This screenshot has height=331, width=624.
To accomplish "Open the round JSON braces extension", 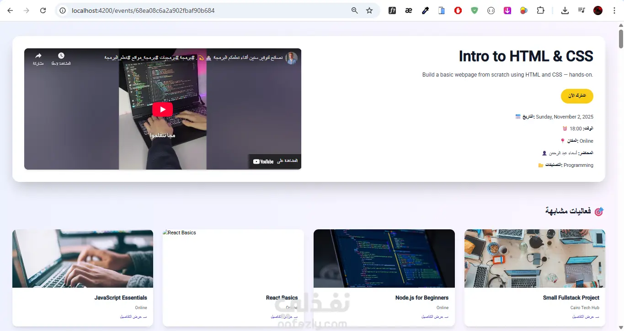I will (491, 10).
